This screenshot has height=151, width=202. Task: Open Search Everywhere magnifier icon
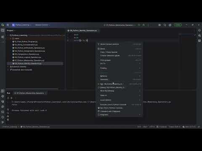[x=165, y=25]
